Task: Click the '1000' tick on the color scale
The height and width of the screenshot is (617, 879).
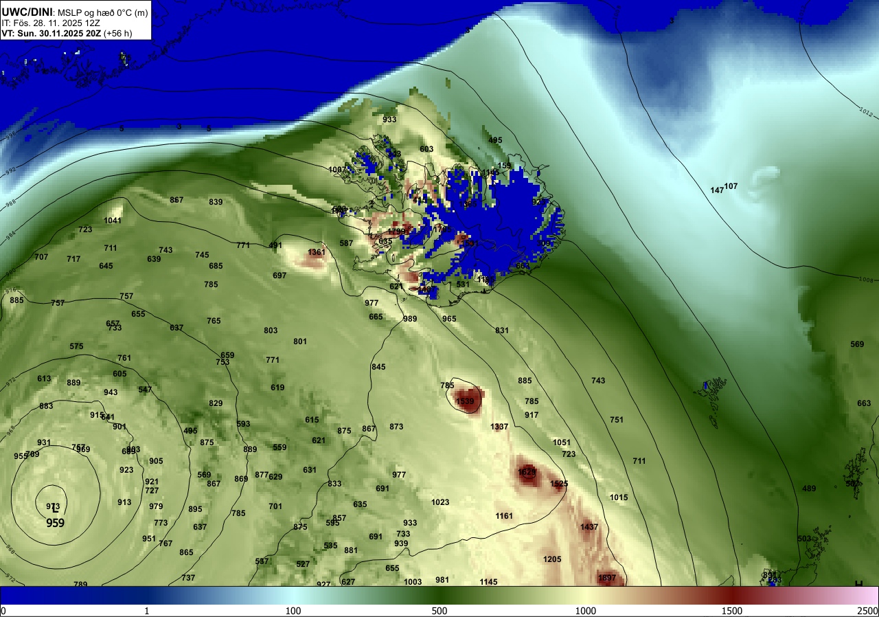Action: click(585, 611)
